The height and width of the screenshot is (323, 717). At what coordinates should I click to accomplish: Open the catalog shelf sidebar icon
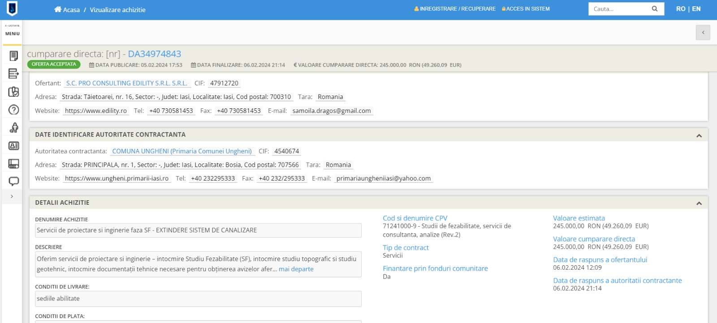click(x=14, y=164)
